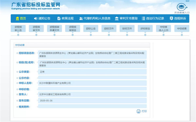The height and width of the screenshot is (122, 196).
Task: Click the 发布人 label
Action: coord(23,94)
